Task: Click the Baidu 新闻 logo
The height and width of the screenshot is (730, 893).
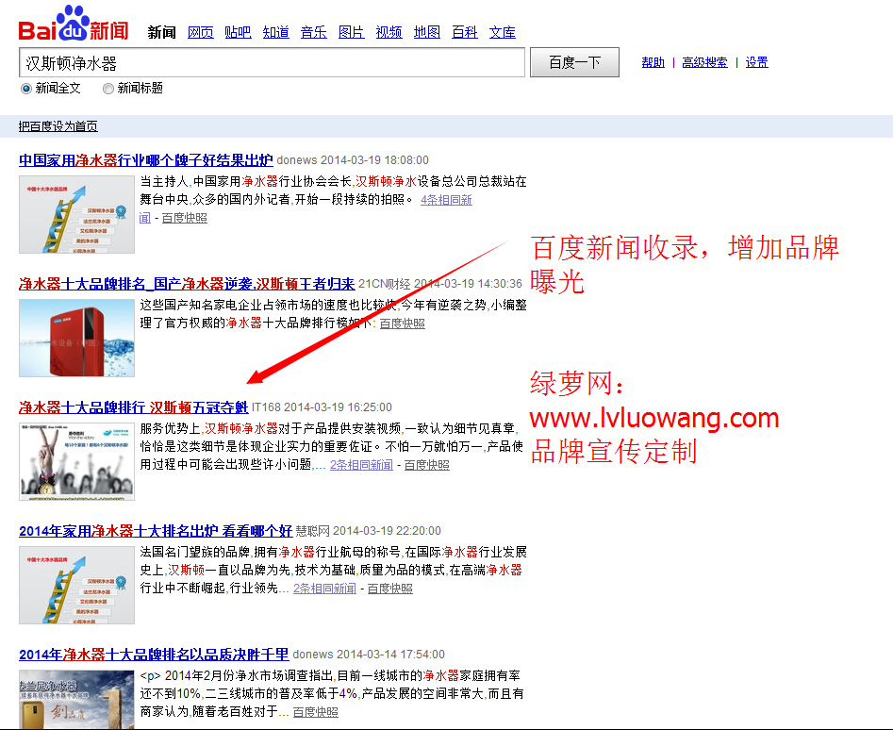Action: tap(74, 24)
